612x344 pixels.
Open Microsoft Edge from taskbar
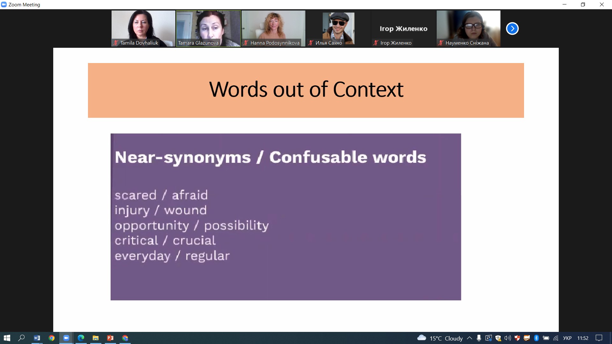click(x=81, y=338)
